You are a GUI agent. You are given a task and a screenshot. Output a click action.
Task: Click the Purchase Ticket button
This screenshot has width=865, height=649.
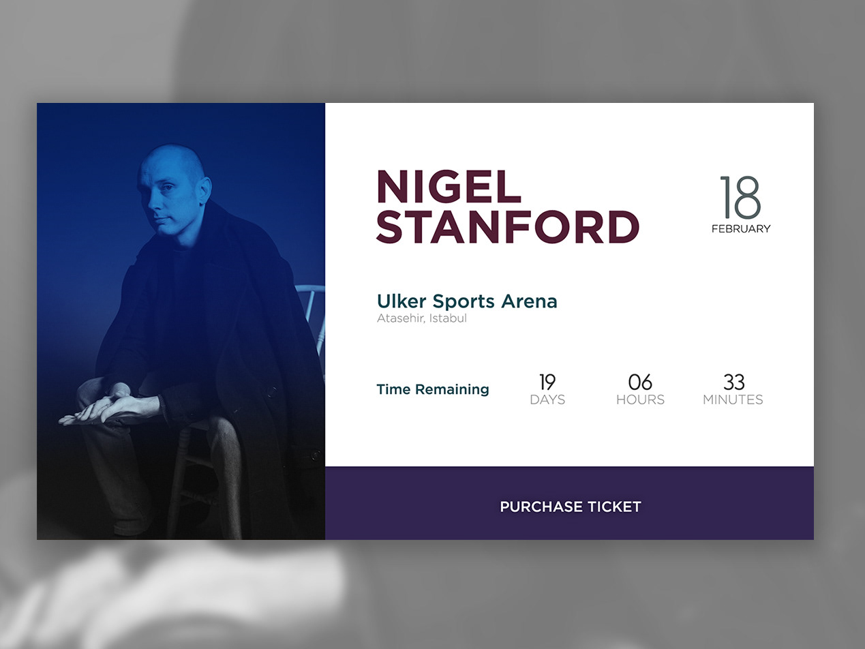pos(570,507)
